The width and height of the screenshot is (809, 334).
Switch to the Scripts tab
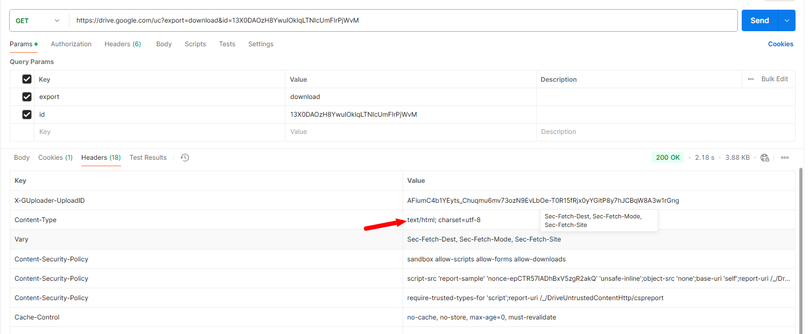(195, 44)
